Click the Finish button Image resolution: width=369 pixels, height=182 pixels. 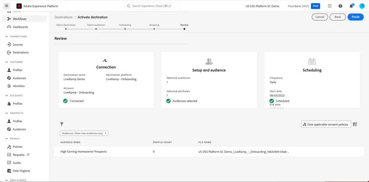pos(356,17)
